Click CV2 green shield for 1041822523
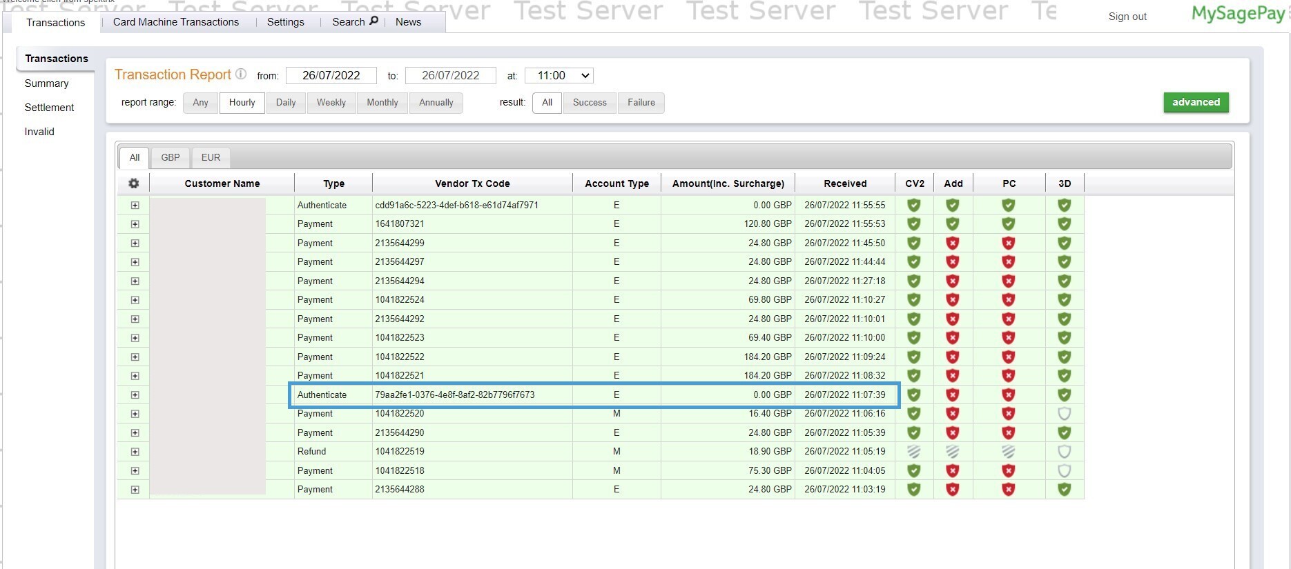This screenshot has height=569, width=1291. [914, 338]
